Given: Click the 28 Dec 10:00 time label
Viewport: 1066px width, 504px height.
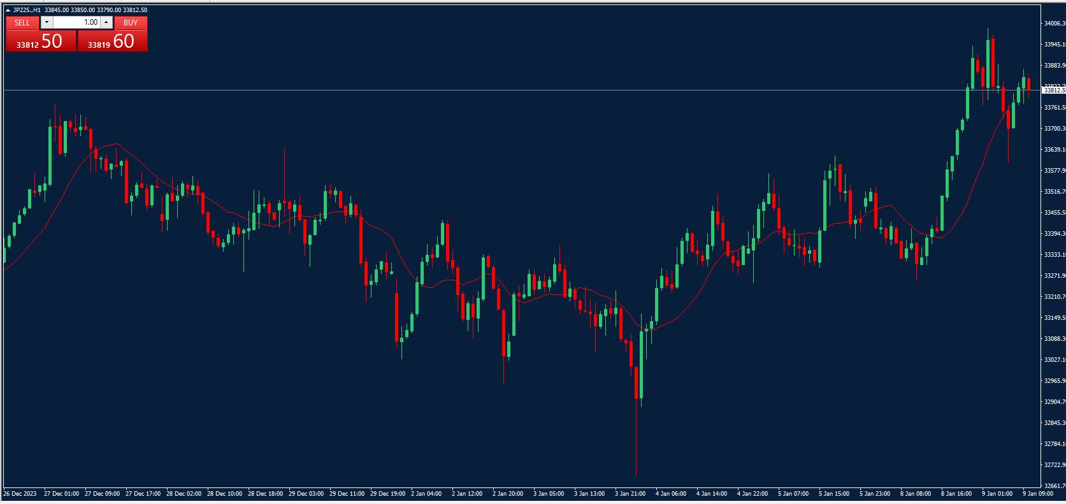Looking at the screenshot, I should click(x=226, y=493).
